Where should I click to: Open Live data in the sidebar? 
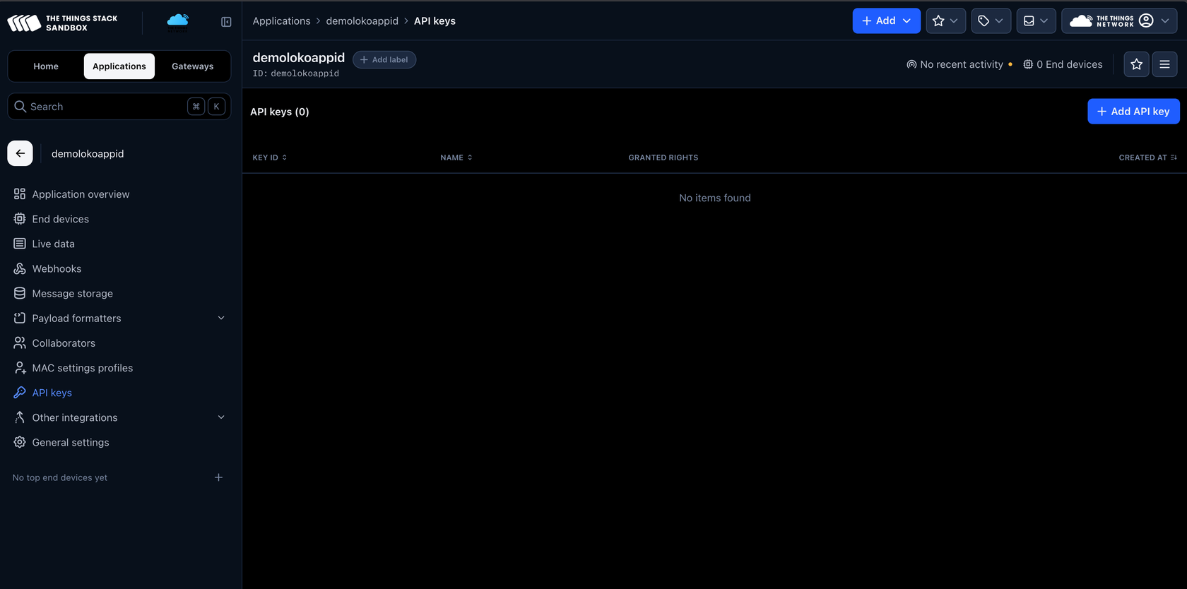pos(119,244)
